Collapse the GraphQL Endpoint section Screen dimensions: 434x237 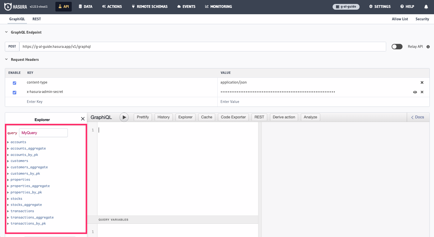pyautogui.click(x=6, y=32)
